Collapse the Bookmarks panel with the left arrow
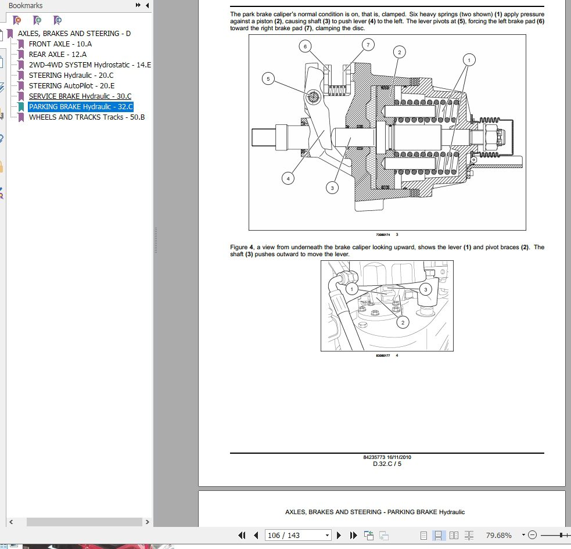 point(147,5)
